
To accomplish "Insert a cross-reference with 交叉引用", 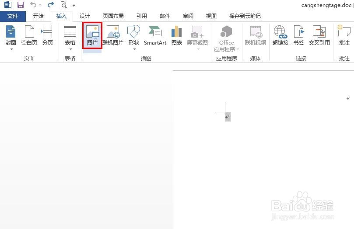I will (x=319, y=35).
